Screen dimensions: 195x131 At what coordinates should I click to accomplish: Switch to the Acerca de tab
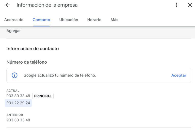coord(14,20)
